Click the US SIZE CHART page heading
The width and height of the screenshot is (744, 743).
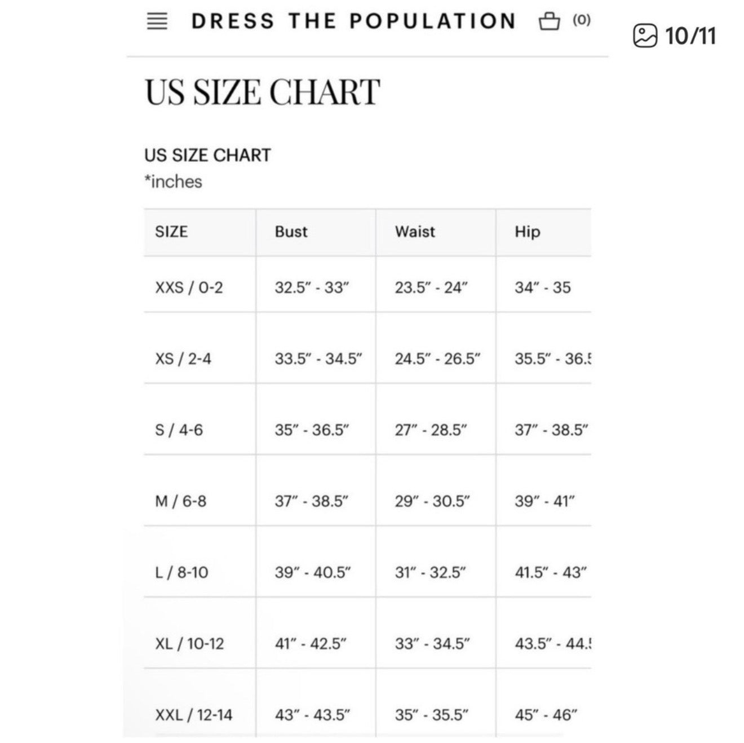click(x=263, y=92)
